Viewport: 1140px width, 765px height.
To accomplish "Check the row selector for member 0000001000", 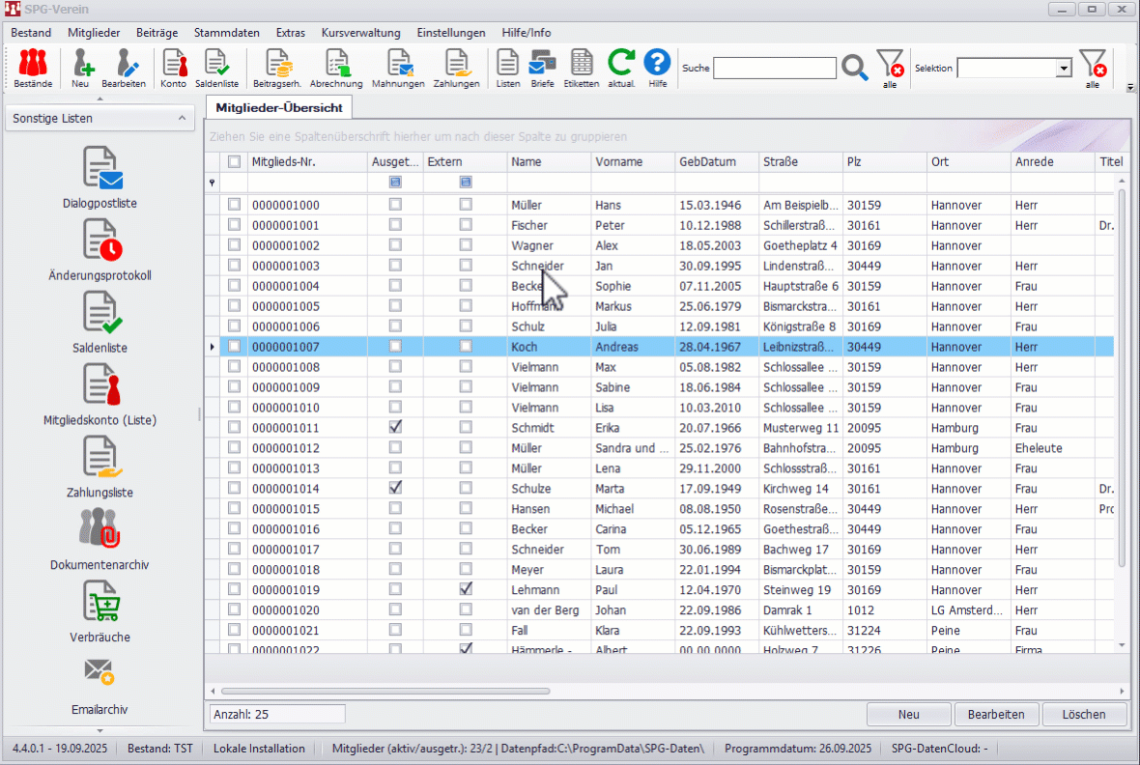I will (x=234, y=205).
